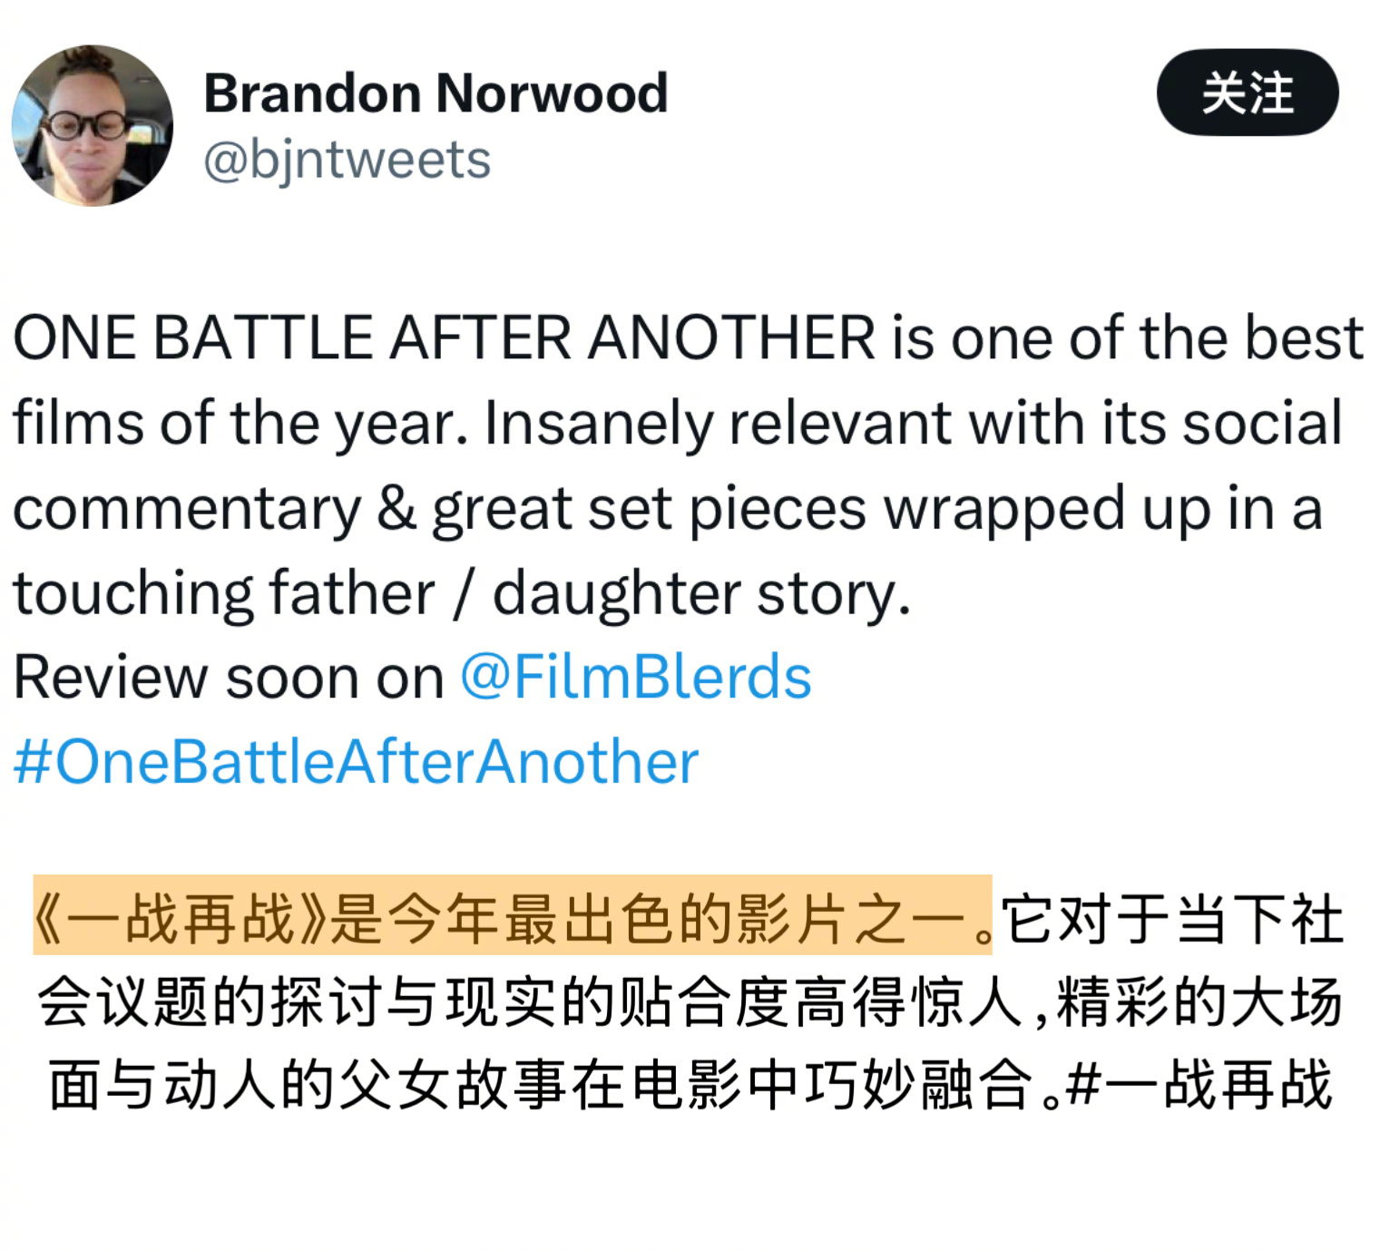Click the ampersand before 'great set pieces'
Screen dimensions: 1380x1251
click(x=396, y=507)
